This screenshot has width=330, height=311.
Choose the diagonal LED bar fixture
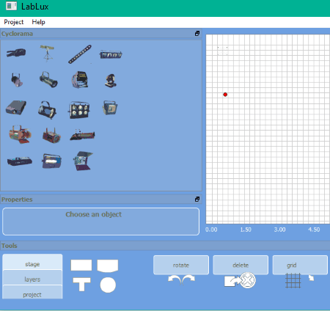(x=80, y=54)
